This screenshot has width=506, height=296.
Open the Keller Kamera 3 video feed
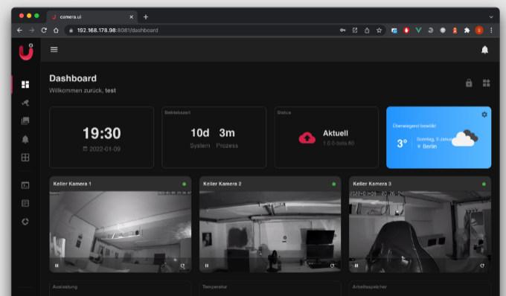point(420,231)
